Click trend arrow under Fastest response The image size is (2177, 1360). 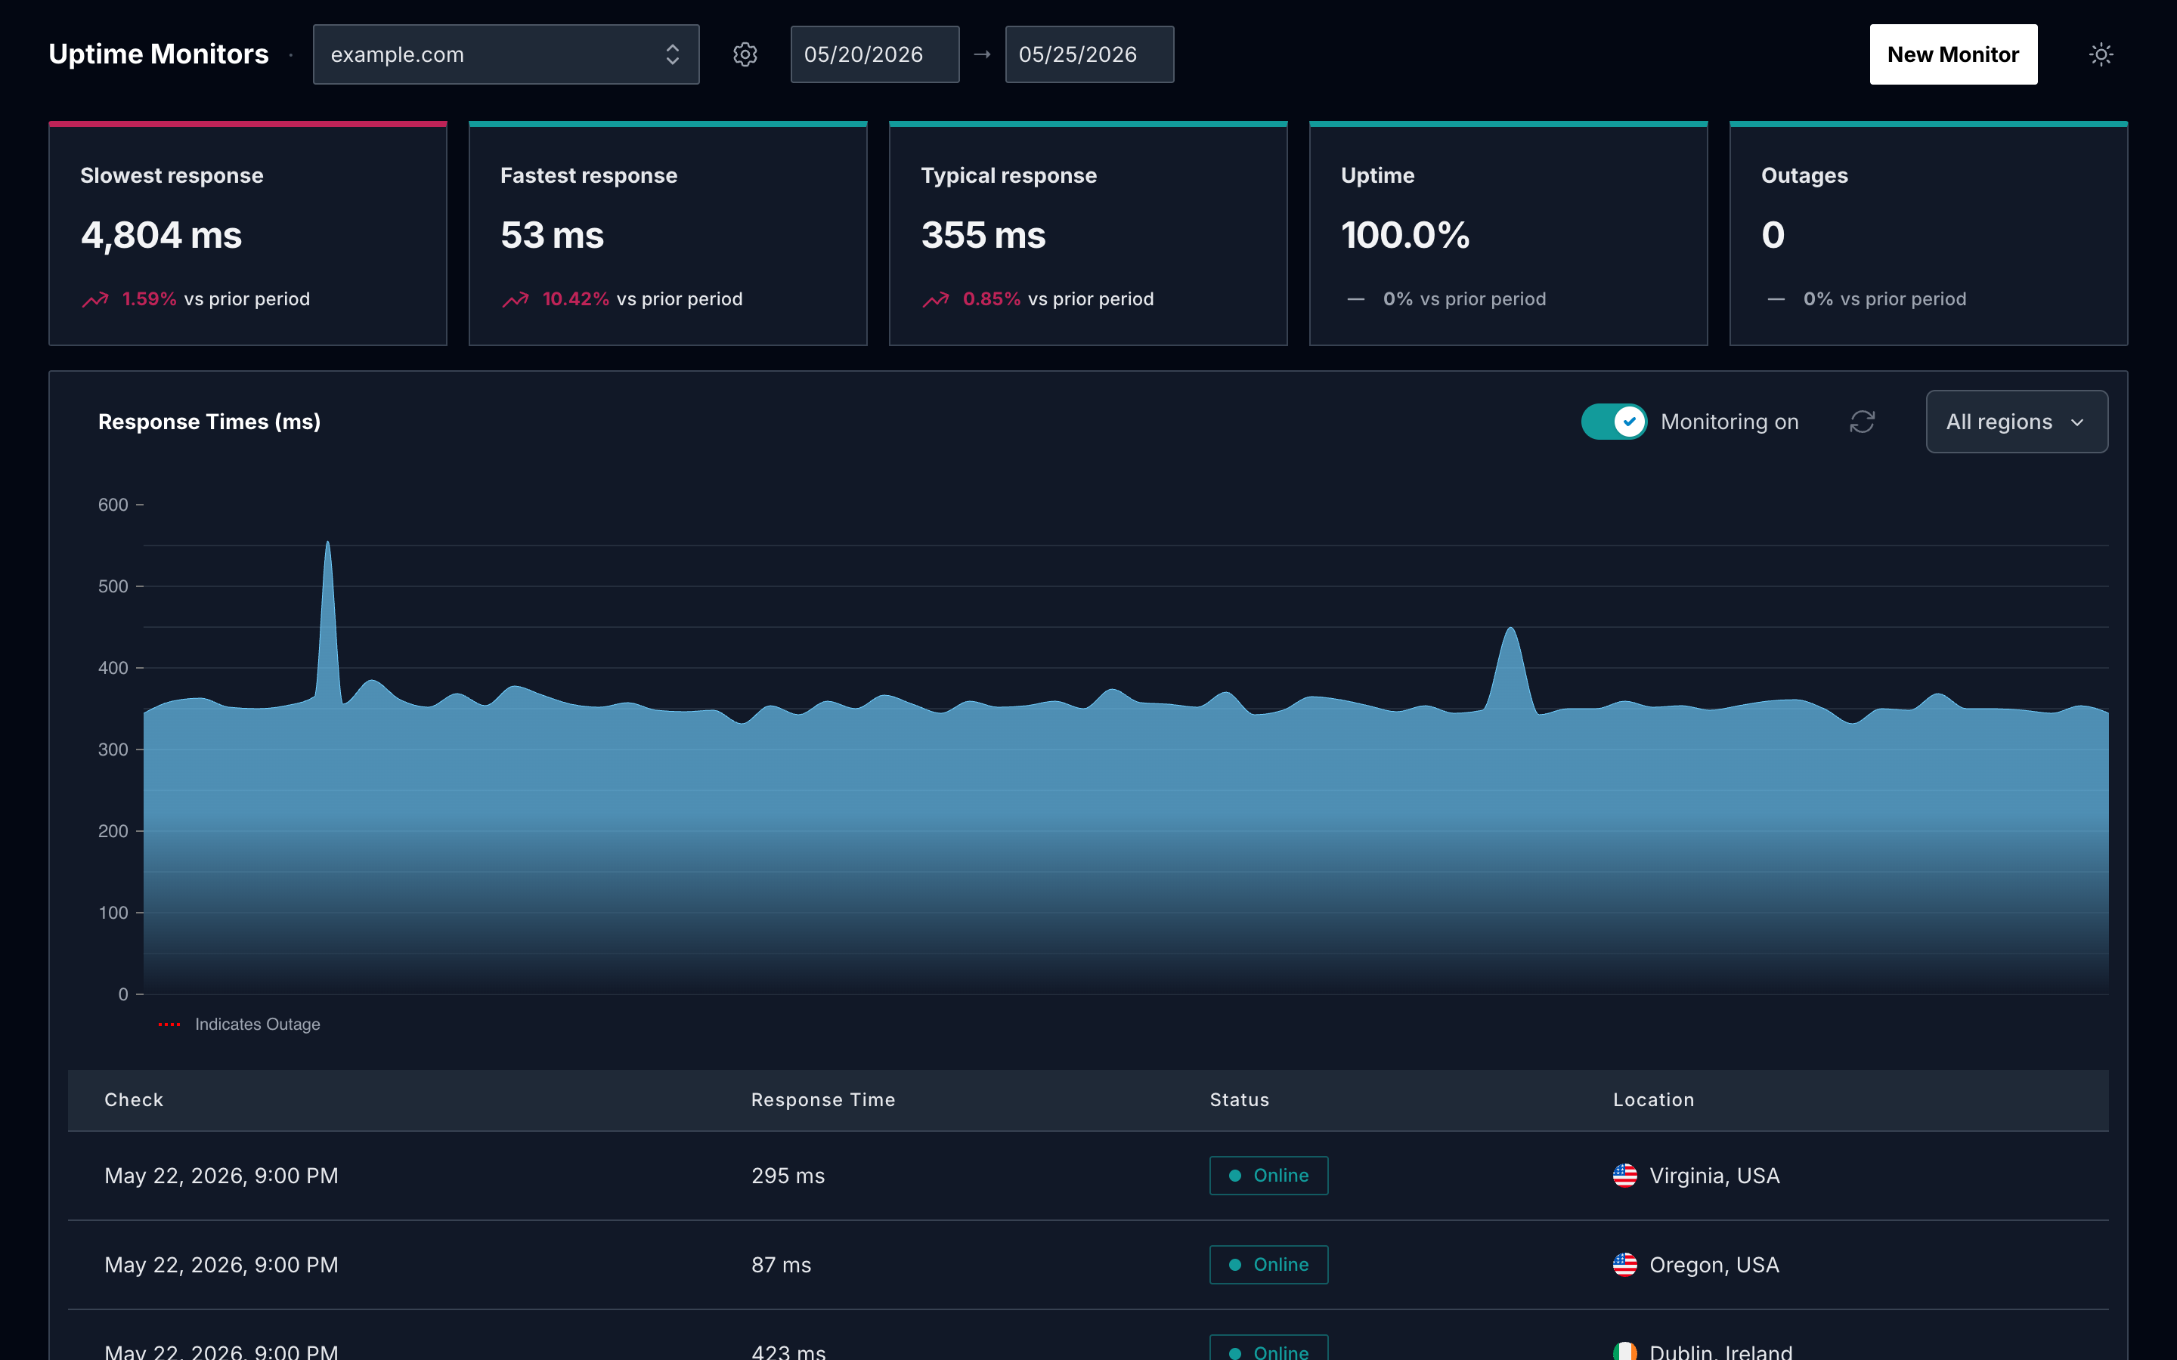516,298
